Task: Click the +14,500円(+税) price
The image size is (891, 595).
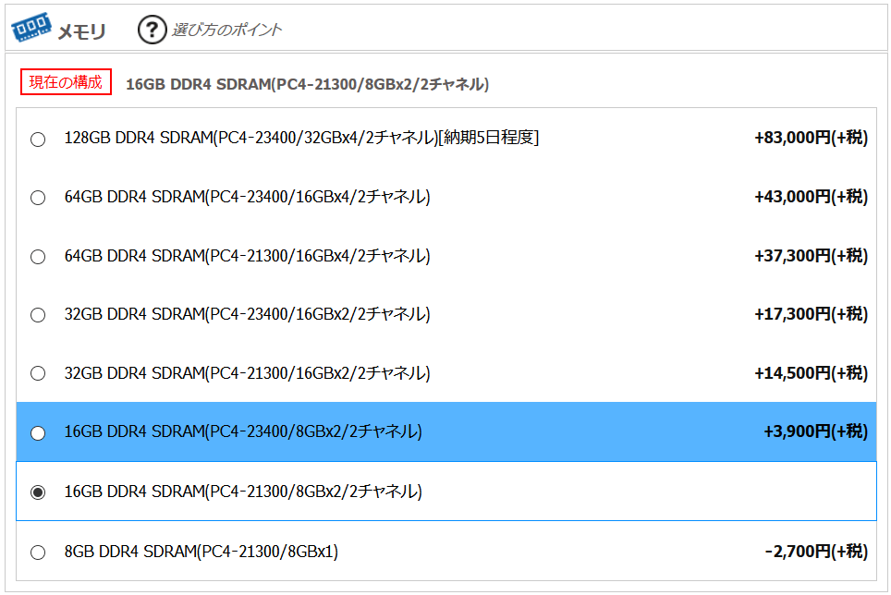Action: pos(811,373)
